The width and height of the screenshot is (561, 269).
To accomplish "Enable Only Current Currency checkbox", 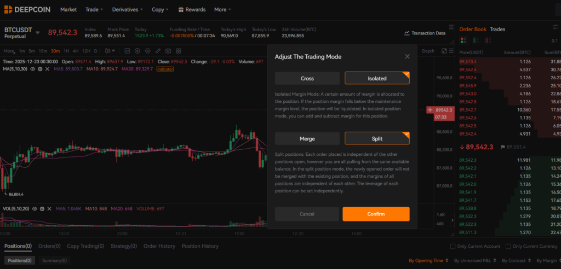I will [508, 247].
